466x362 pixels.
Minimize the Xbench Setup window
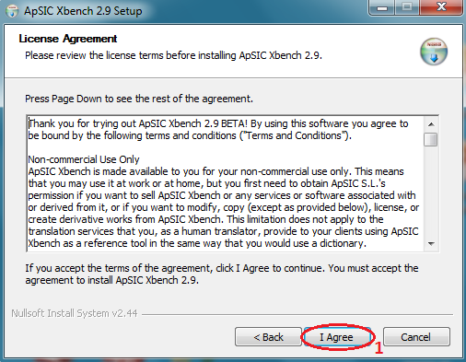(x=382, y=7)
